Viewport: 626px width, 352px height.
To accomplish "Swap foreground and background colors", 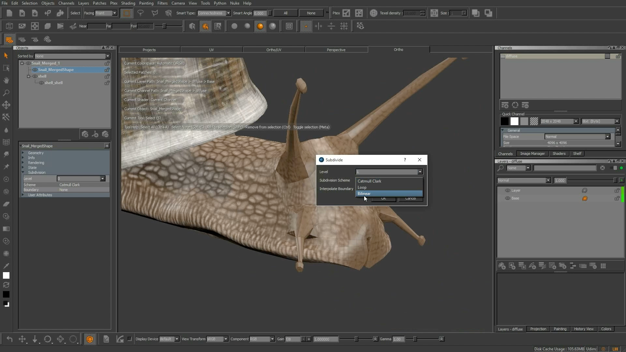I will point(6,286).
